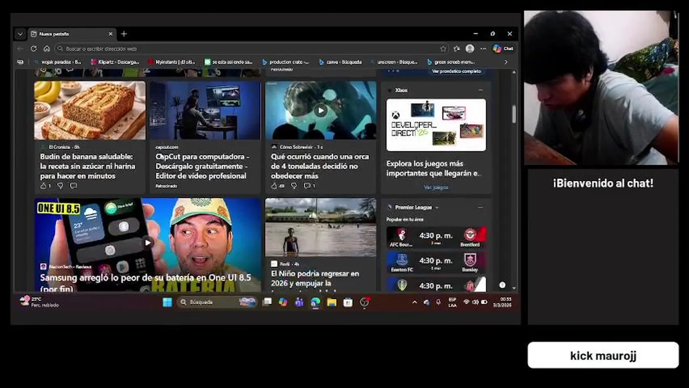
Task: Click the microphone tray icon
Action: [438, 302]
